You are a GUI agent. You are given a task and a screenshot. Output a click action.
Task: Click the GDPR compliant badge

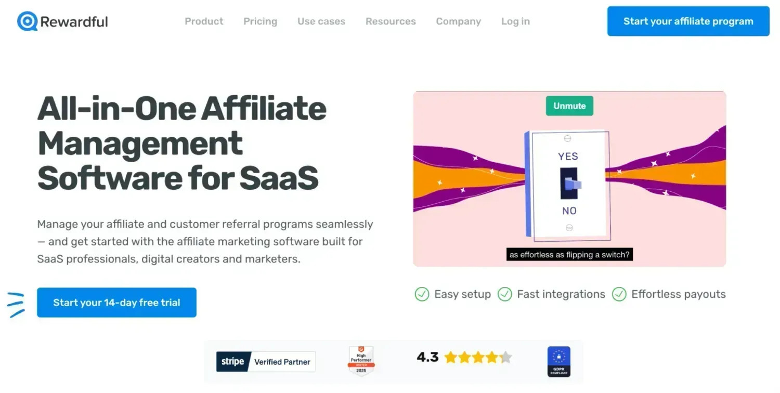(x=559, y=361)
